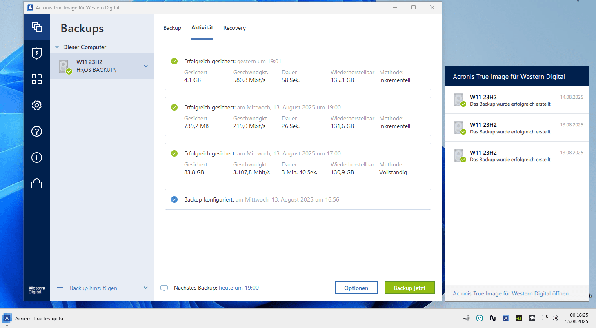Click the ESET tray icon
596x328 pixels.
coord(480,318)
